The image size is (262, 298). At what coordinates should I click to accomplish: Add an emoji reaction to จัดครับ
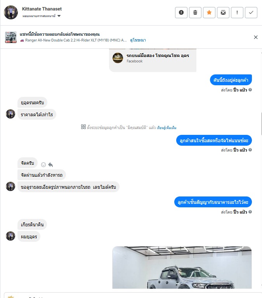43,165
